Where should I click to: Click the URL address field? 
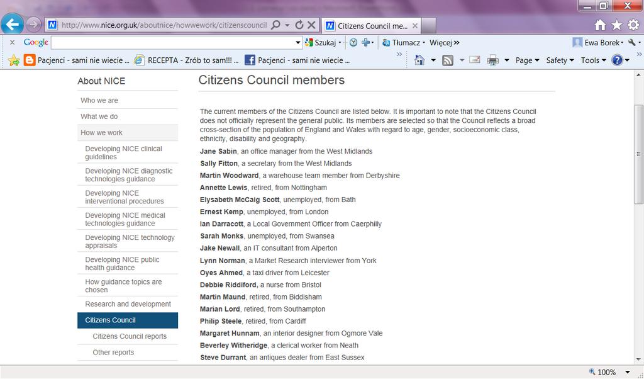pos(164,25)
